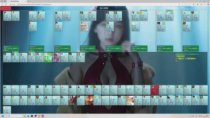The height and width of the screenshot is (118, 210).
Task: Focus the browser address bar URL
Action: pyautogui.click(x=34, y=4)
